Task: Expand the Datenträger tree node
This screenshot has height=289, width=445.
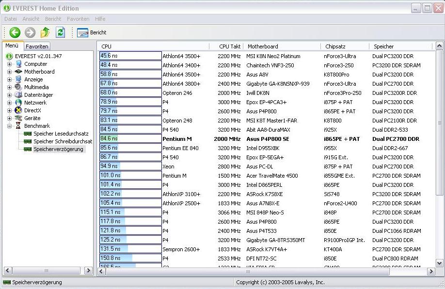Action: (9, 95)
